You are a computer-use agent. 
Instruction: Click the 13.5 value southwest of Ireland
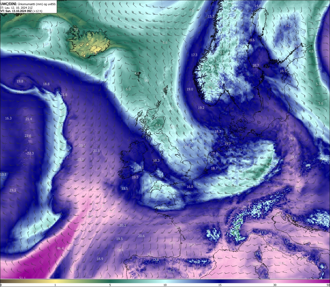coord(125,189)
